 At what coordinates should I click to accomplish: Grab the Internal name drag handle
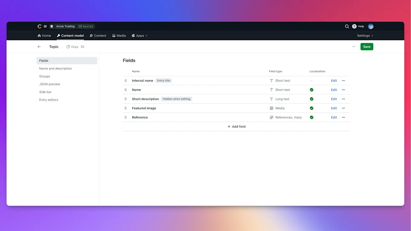[125, 81]
